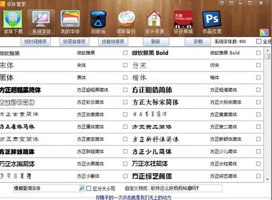Tick the 全选 select-all checkbox
Screen dimensions: 272x200
pyautogui.click(x=259, y=41)
